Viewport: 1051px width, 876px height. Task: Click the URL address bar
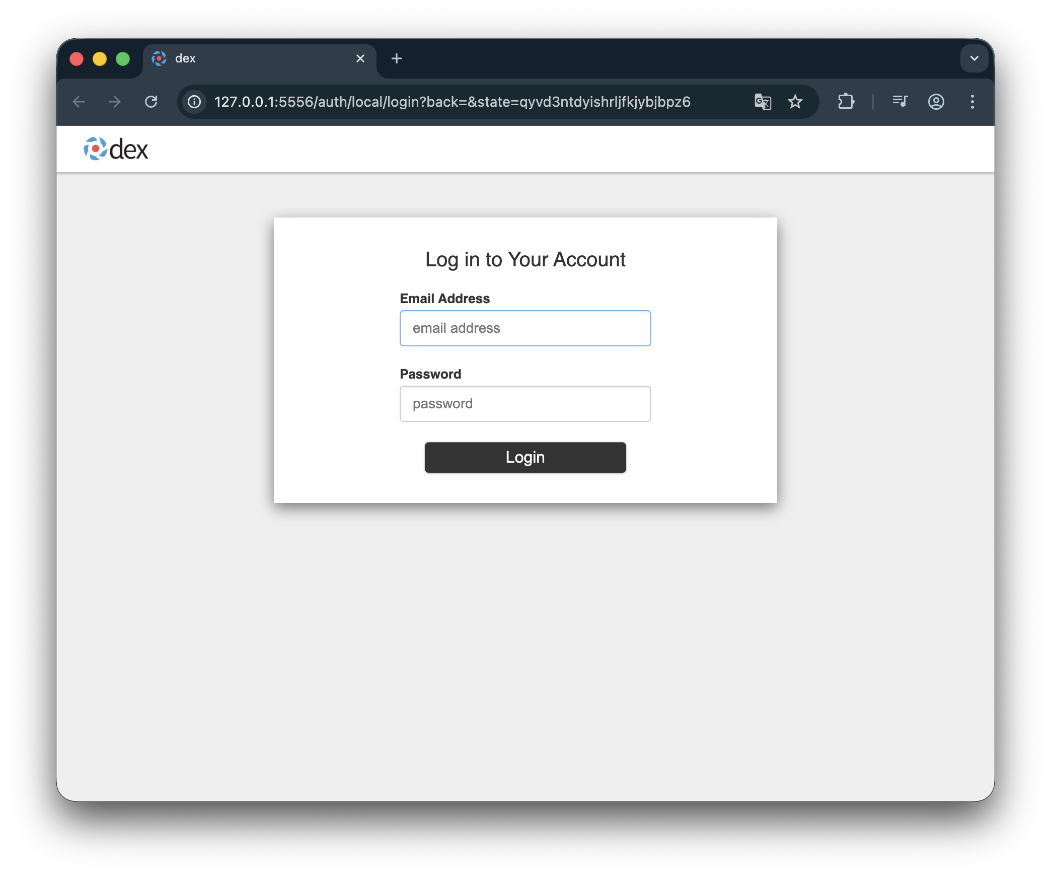[x=452, y=102]
